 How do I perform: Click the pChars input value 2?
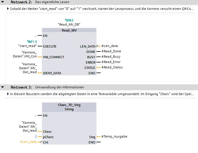point(36,137)
